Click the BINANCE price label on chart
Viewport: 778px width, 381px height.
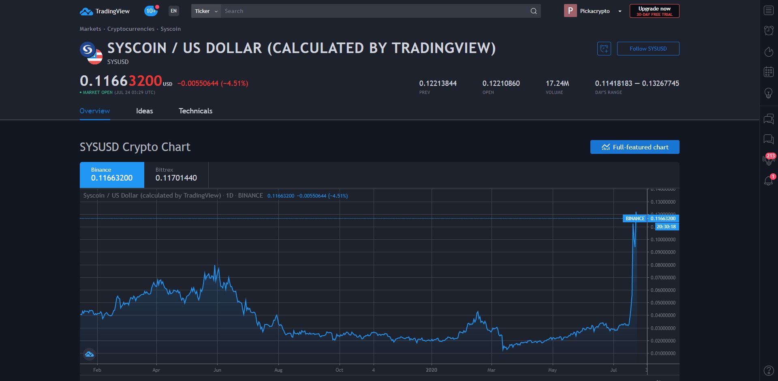(635, 218)
